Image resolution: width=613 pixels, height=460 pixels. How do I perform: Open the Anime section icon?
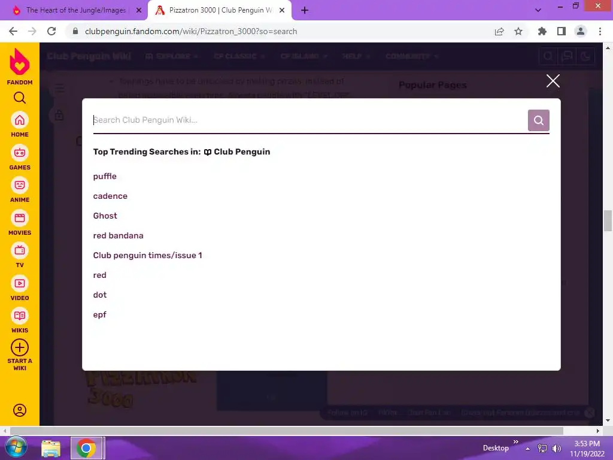[x=20, y=185]
